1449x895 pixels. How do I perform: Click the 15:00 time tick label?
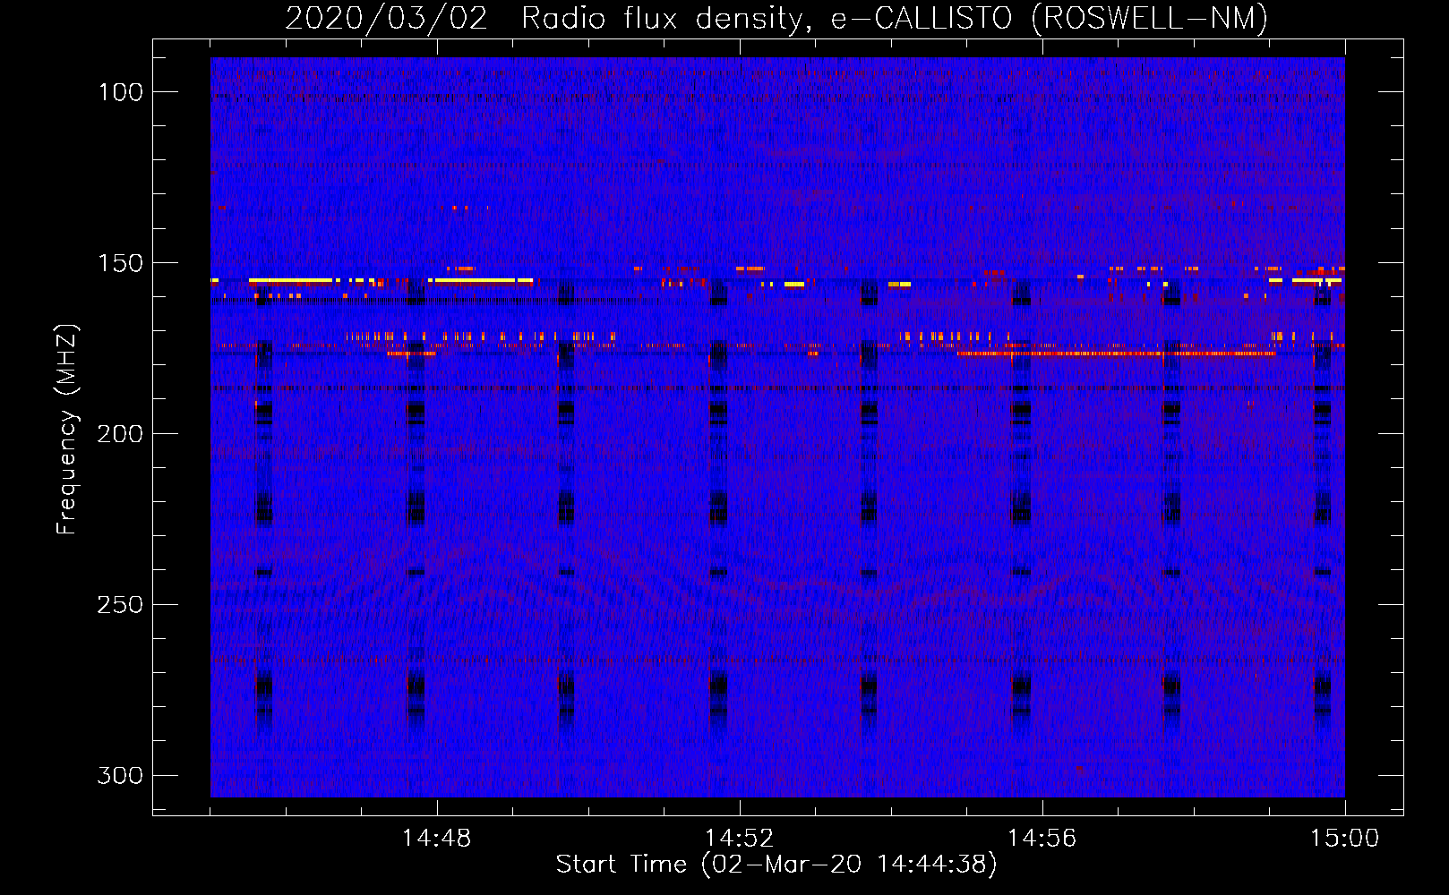1345,839
